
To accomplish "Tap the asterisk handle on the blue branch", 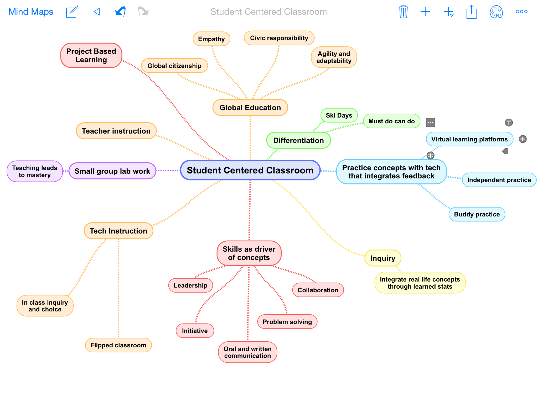I will click(x=430, y=156).
